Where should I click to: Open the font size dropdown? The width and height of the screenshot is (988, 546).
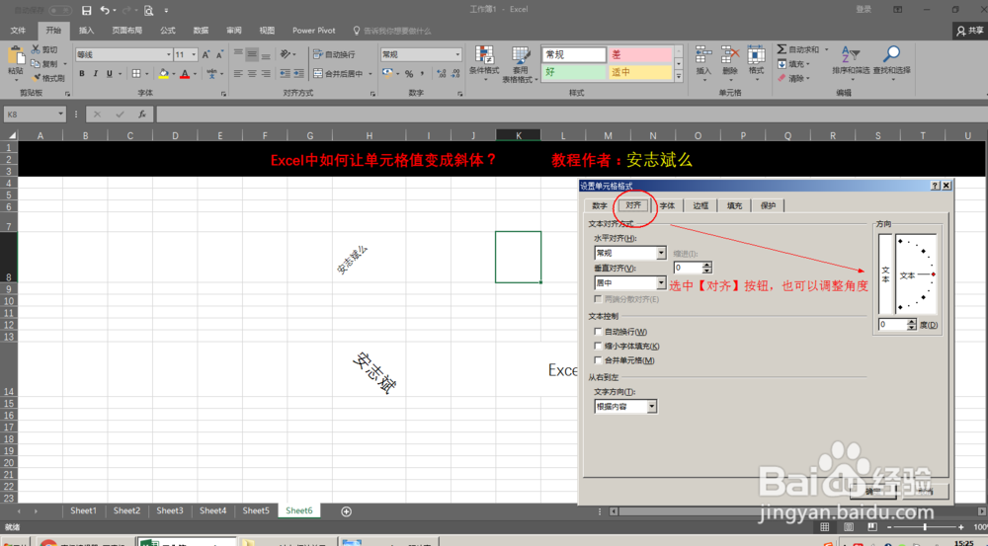click(194, 54)
